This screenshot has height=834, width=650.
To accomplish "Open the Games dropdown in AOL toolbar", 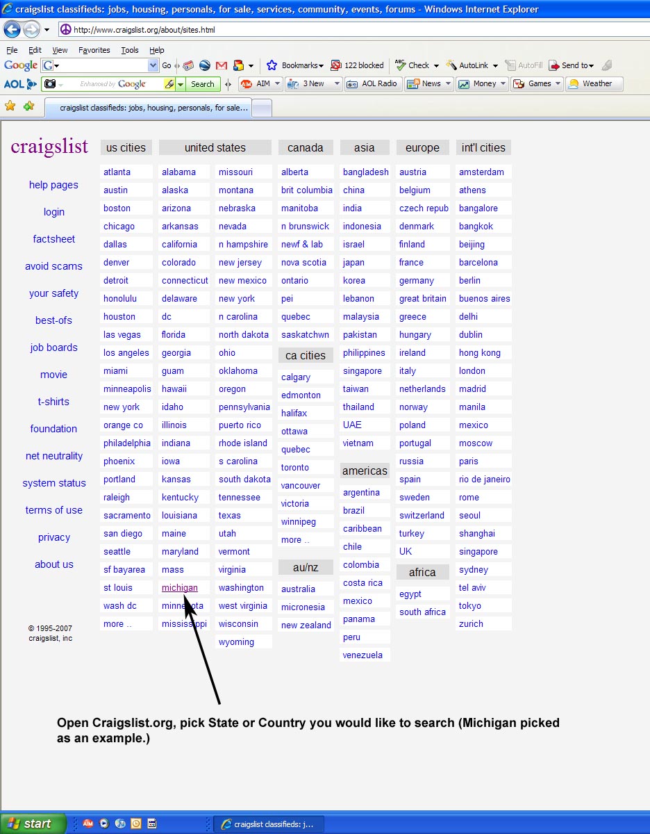I will pyautogui.click(x=537, y=83).
